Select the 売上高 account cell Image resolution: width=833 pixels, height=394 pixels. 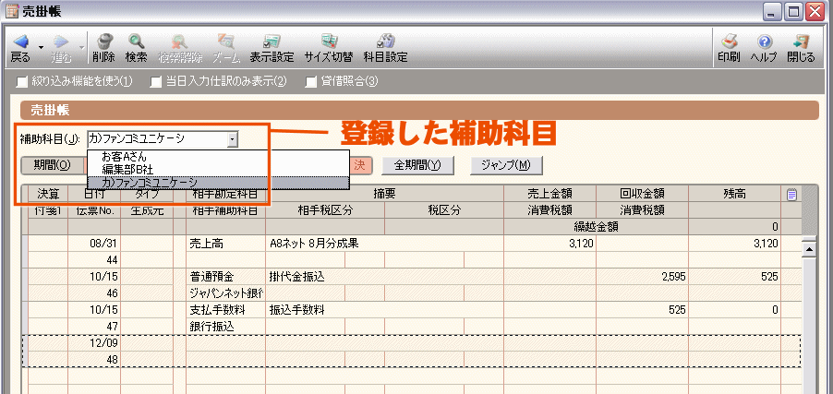[x=225, y=244]
